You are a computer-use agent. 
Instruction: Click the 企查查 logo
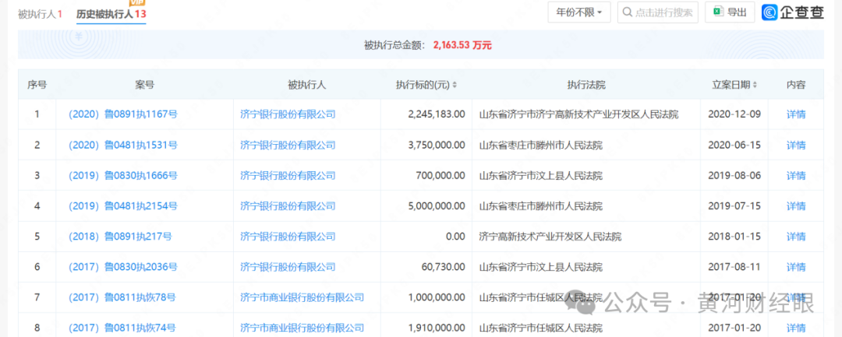793,12
